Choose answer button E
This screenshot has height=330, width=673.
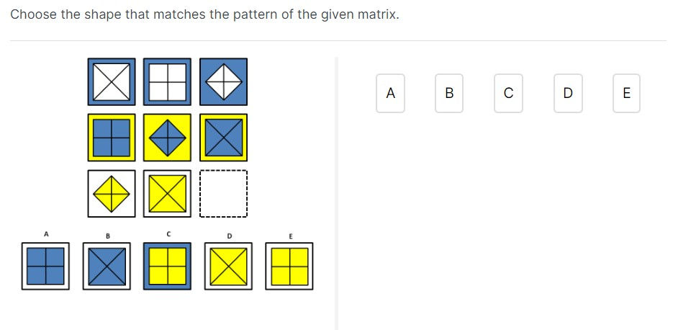[x=626, y=93]
